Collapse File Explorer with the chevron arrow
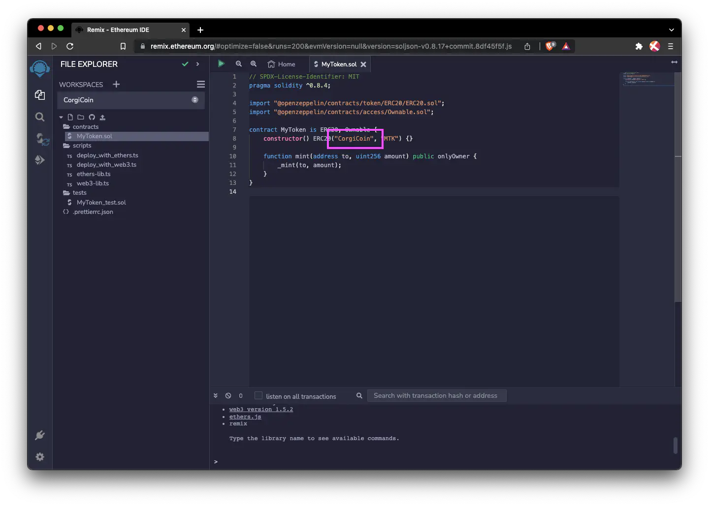Viewport: 709px width, 506px height. [198, 64]
